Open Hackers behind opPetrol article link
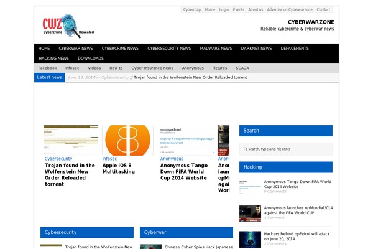This screenshot has width=373, height=249. pyautogui.click(x=297, y=237)
